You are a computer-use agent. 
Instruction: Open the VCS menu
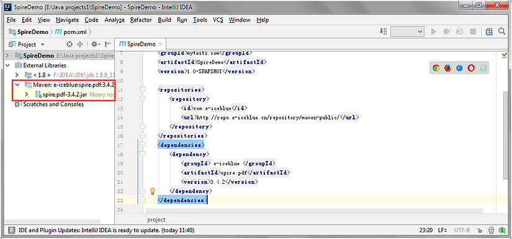click(x=218, y=20)
